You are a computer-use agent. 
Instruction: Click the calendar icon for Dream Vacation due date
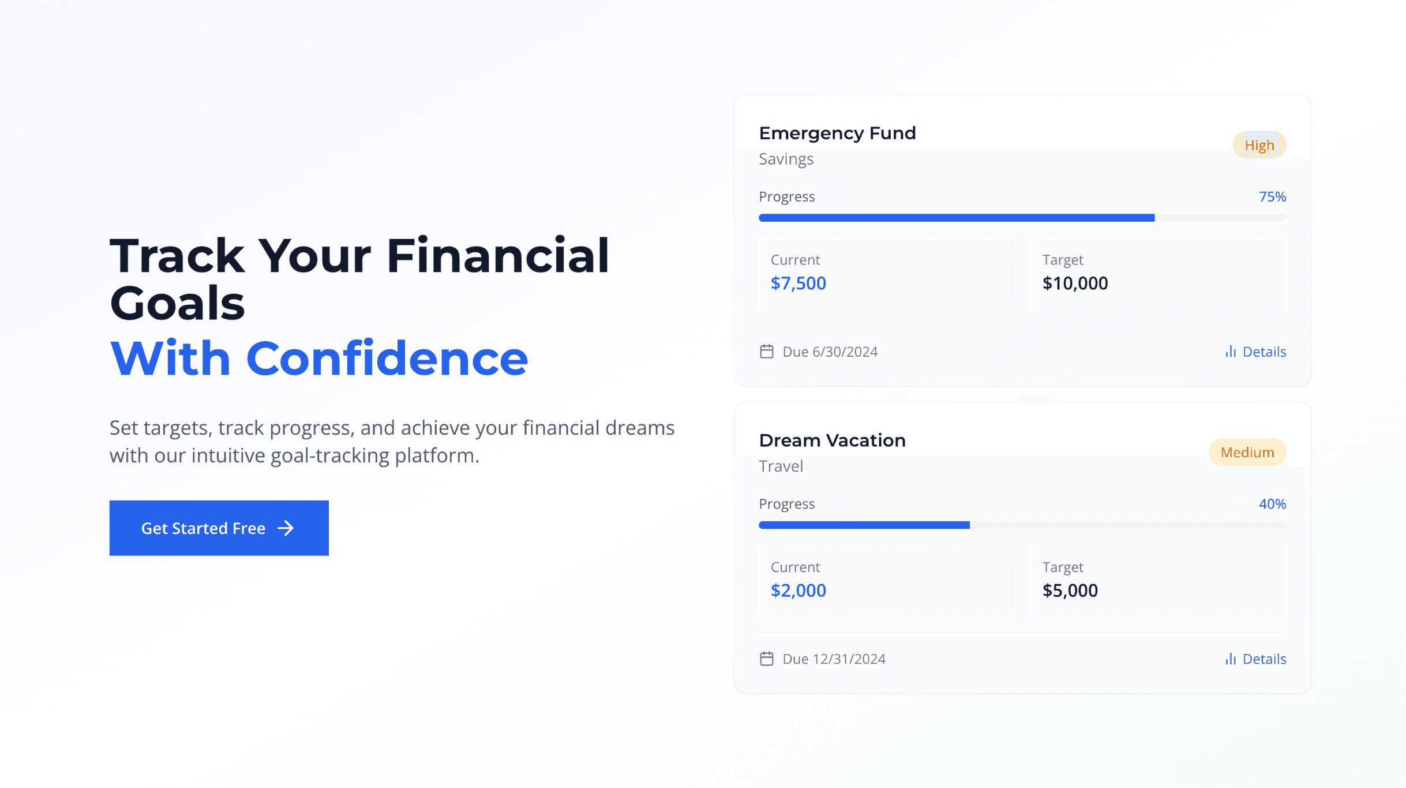[x=767, y=659]
